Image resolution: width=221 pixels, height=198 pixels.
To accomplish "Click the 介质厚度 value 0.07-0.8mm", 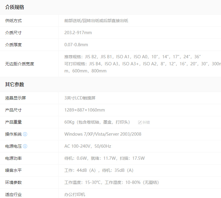I will click(76, 45).
